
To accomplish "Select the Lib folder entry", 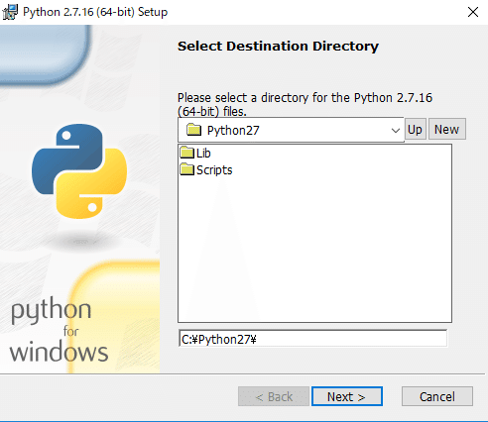I will [195, 153].
